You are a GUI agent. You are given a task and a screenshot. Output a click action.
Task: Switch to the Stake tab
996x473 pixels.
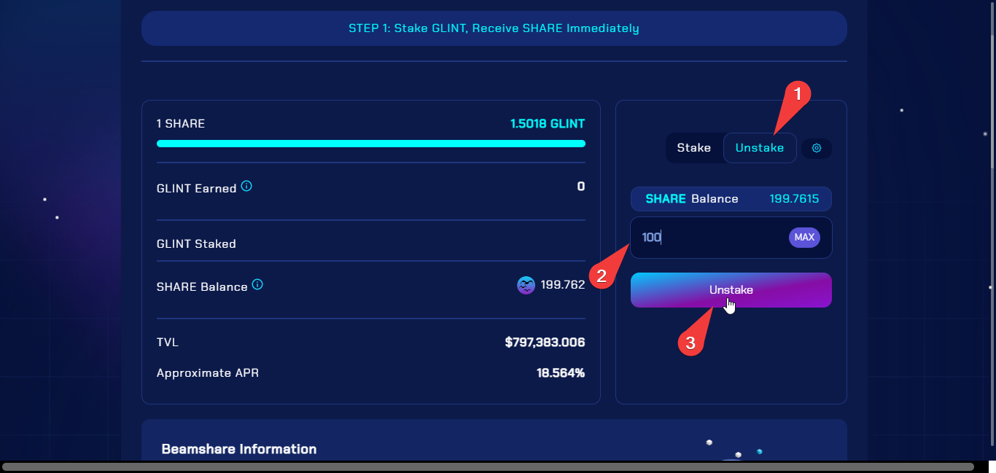tap(693, 148)
